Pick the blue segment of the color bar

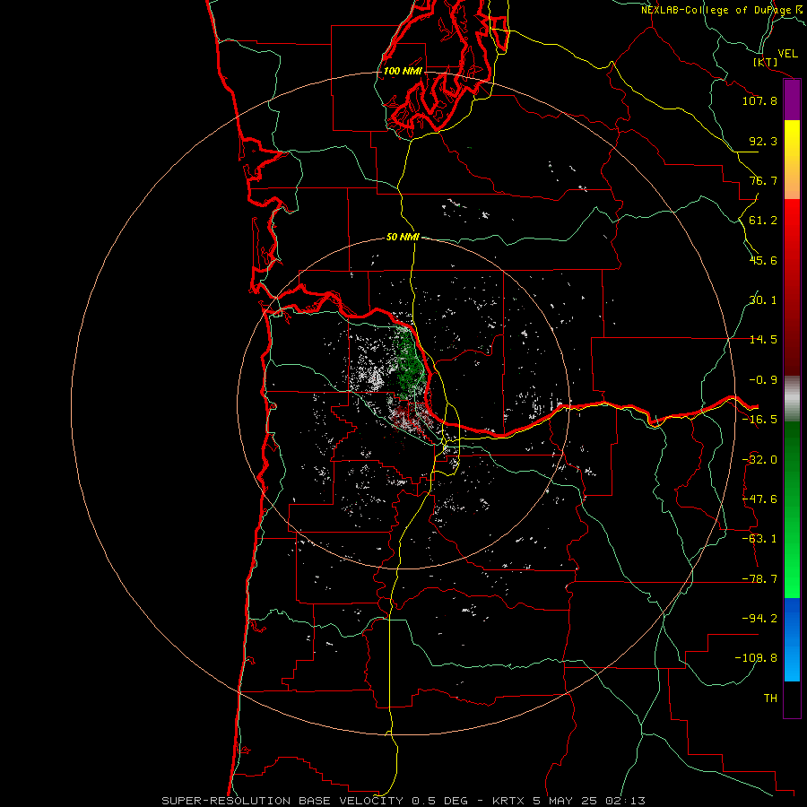[x=792, y=639]
